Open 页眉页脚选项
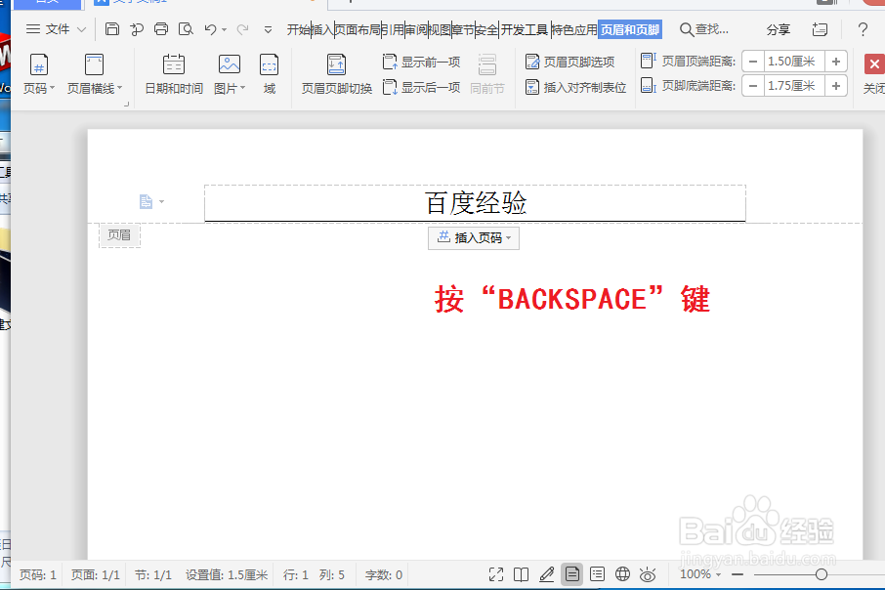Screen dimensions: 885x590 pos(569,62)
